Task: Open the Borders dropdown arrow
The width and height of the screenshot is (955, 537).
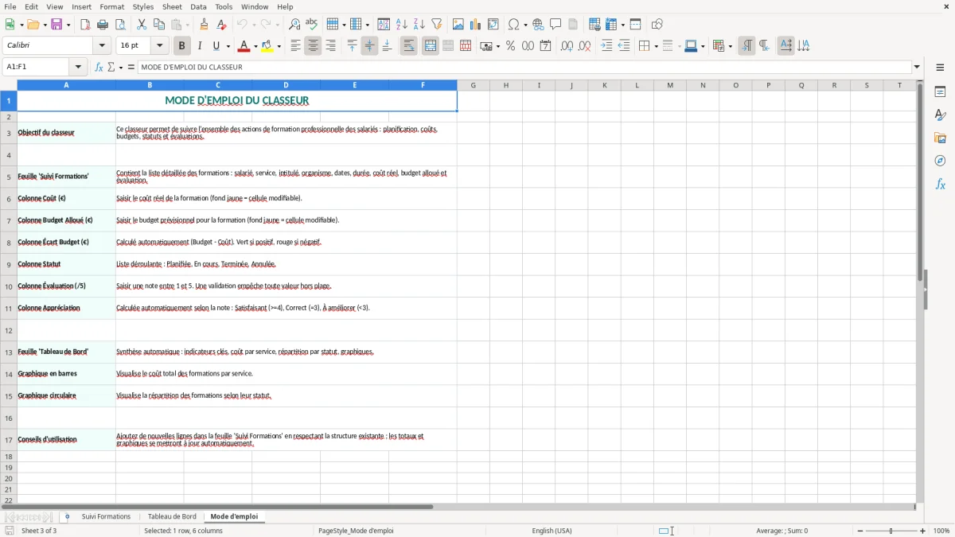Action: pyautogui.click(x=655, y=46)
